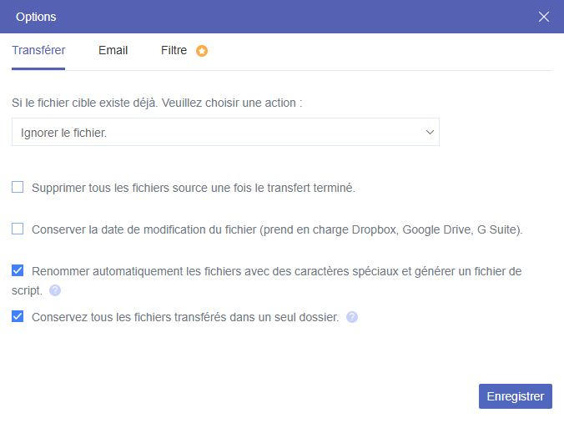Click the dropdown chevron arrow

[430, 132]
